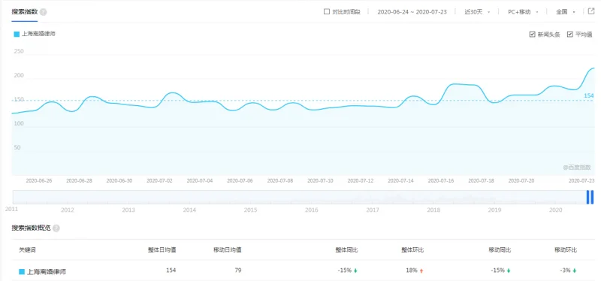
Task: Click the 移动同比 column header
Action: [500, 250]
